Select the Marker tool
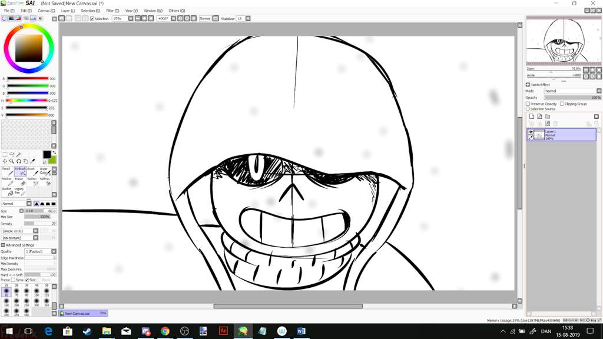This screenshot has height=339, width=603. click(7, 181)
